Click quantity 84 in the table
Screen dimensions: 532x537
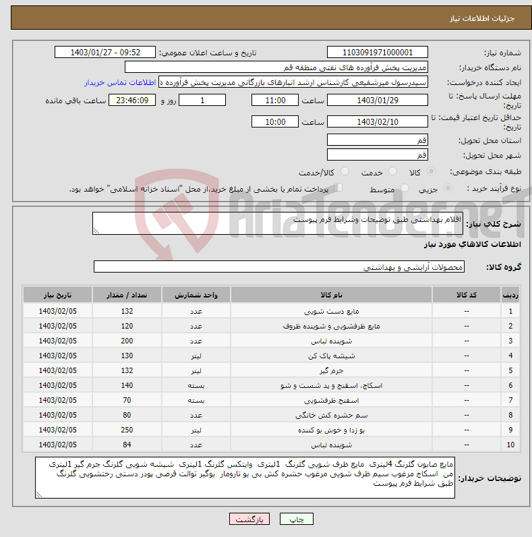pyautogui.click(x=127, y=445)
